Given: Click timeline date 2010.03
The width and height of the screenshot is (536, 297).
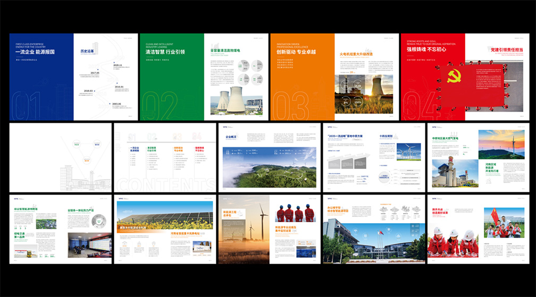Looking at the screenshot, I should (88, 91).
